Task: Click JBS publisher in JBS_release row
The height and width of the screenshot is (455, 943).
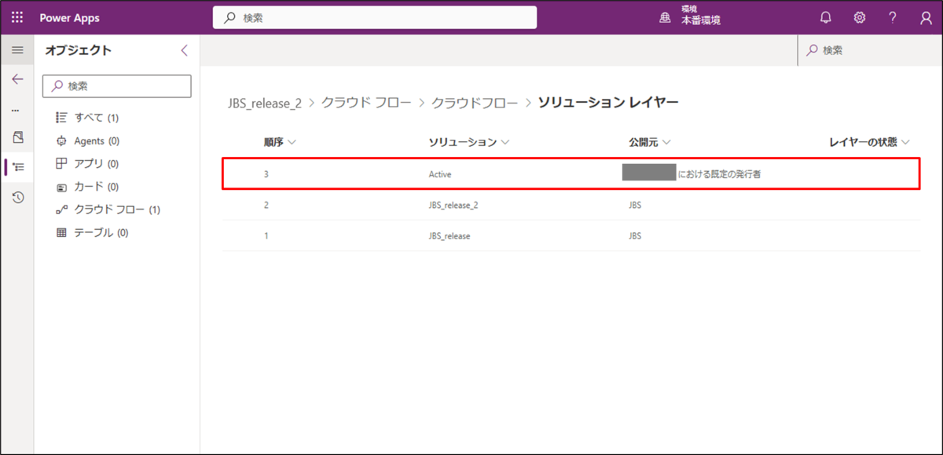Action: [635, 235]
